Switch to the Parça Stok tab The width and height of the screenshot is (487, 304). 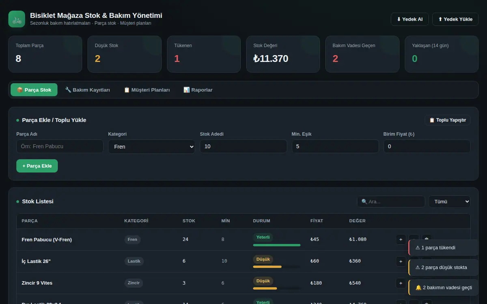[34, 90]
